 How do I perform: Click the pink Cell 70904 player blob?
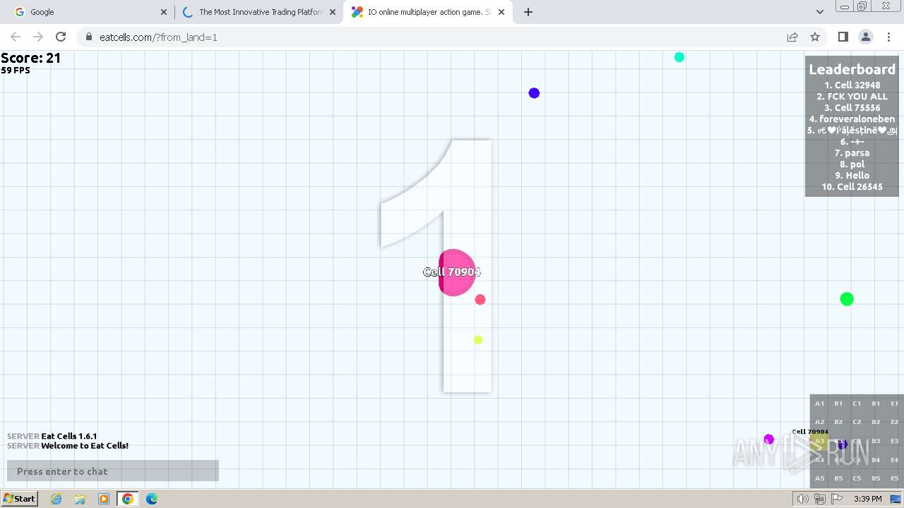coord(457,272)
